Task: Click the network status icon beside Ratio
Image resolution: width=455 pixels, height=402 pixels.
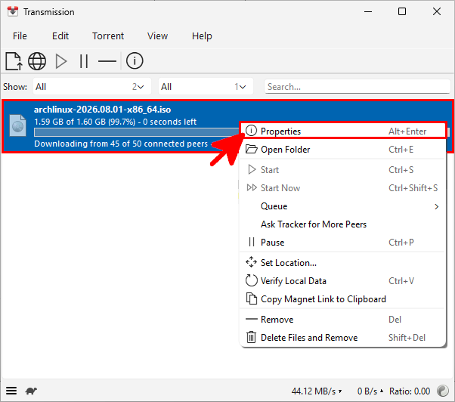Action: coord(443,391)
